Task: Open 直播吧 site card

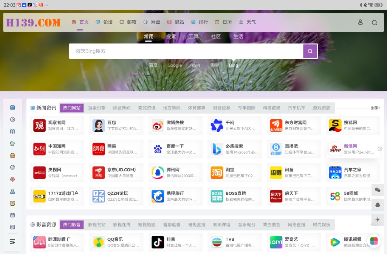Action: click(x=294, y=149)
